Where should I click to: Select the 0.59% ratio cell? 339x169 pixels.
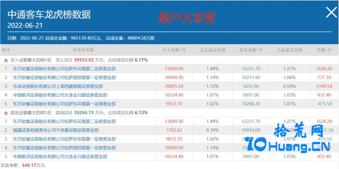click(289, 86)
